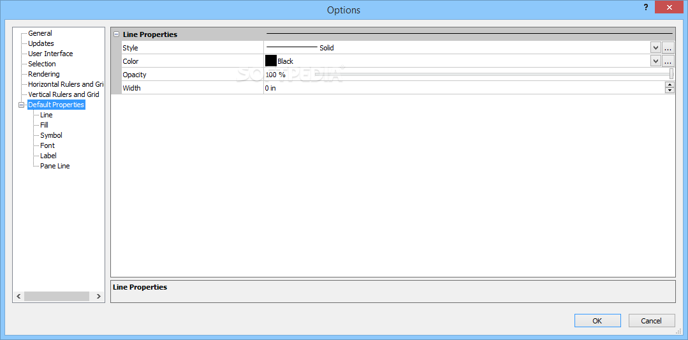Open the Line default properties
The image size is (688, 340).
(46, 115)
